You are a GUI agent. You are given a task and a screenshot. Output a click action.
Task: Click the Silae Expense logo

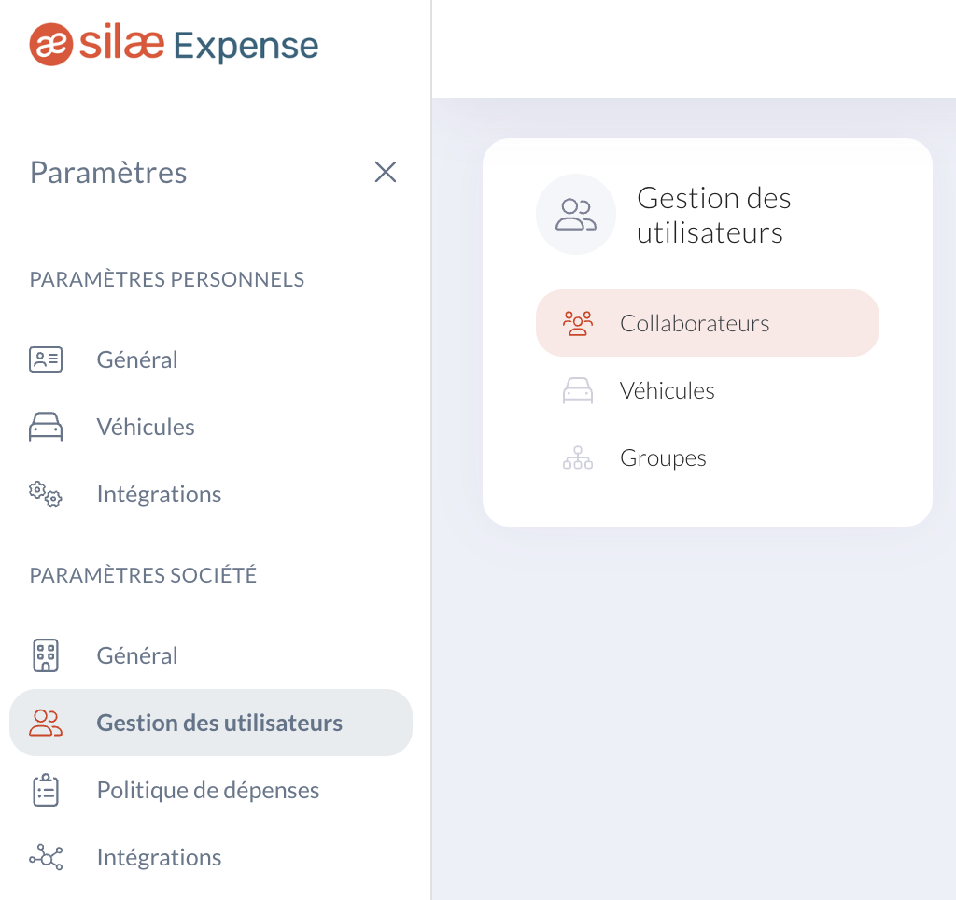pyautogui.click(x=174, y=45)
